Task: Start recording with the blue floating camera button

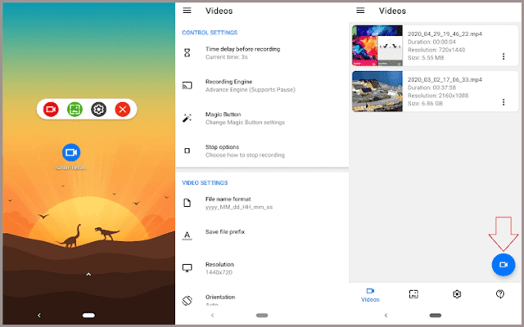Action: point(504,265)
